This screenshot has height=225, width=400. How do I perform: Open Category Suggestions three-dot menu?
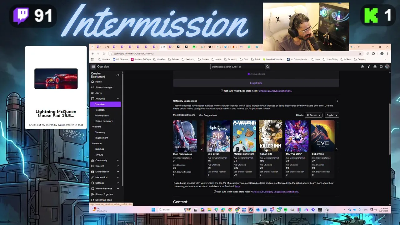[337, 101]
